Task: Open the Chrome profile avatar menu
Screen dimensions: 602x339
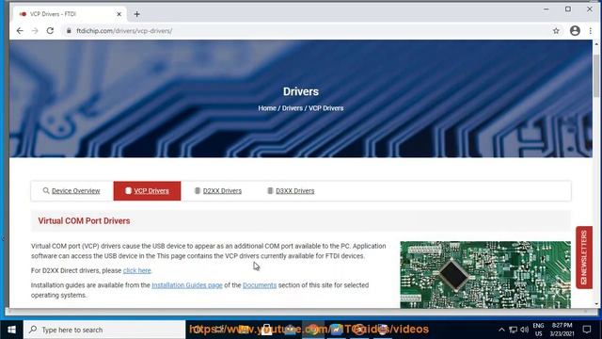Action: (x=575, y=31)
